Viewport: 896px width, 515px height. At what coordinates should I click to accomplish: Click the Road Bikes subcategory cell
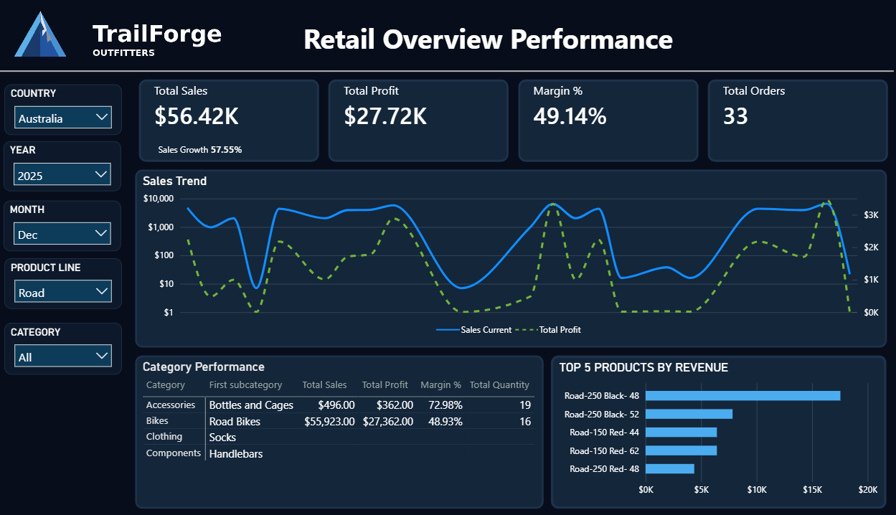(236, 421)
